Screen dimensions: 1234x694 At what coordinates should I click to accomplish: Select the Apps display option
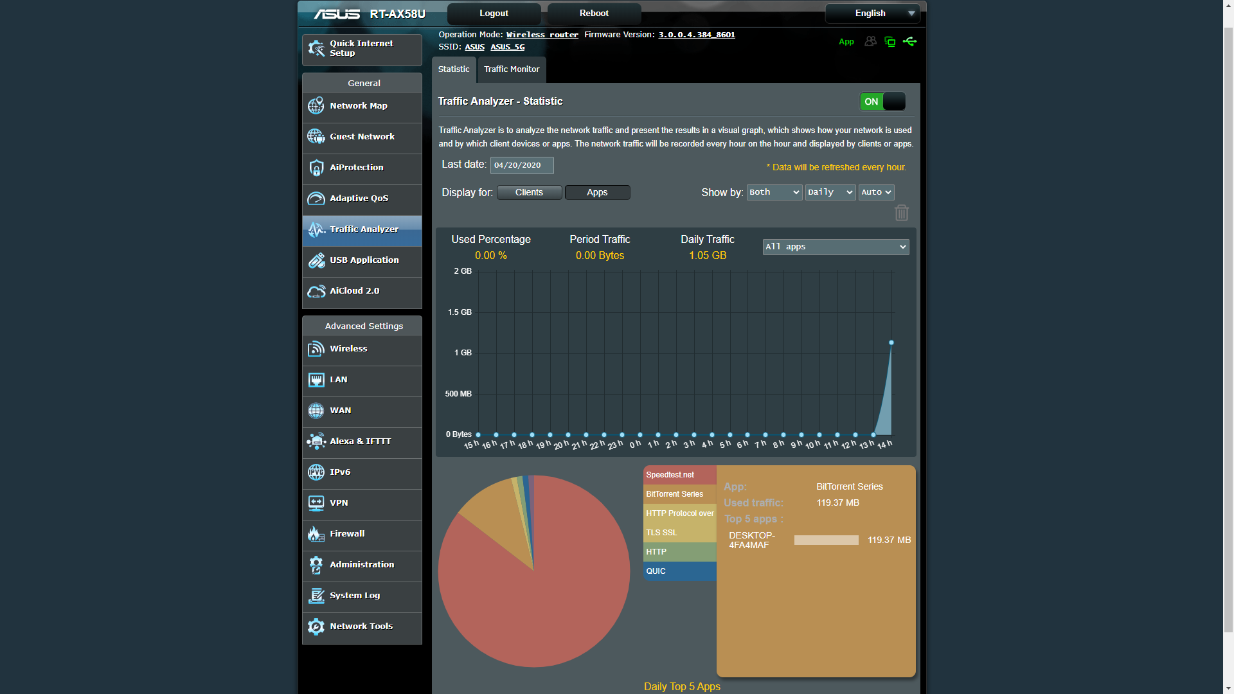pos(597,192)
